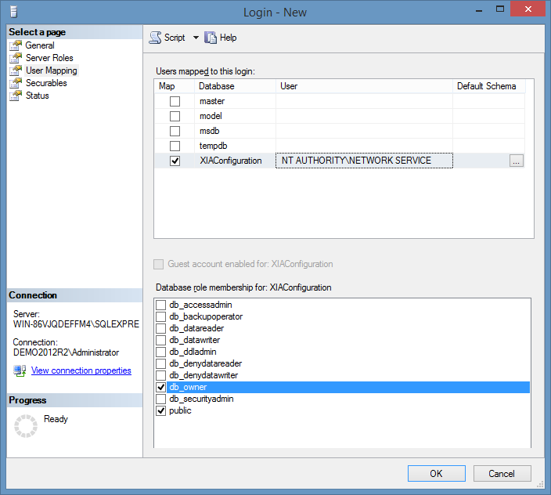This screenshot has height=495, width=551.
Task: Uncheck the XIAConfiguration map checkbox
Action: tap(175, 161)
